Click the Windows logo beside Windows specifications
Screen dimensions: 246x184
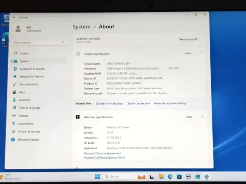click(x=77, y=117)
